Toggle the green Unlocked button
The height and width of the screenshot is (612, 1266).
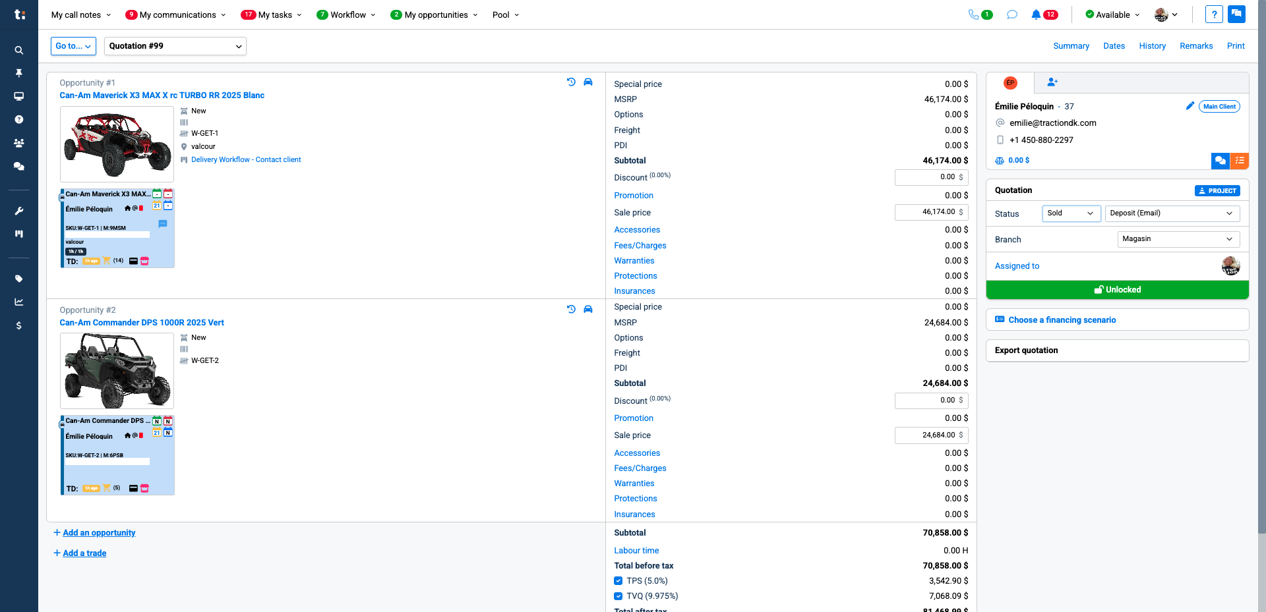pos(1117,290)
